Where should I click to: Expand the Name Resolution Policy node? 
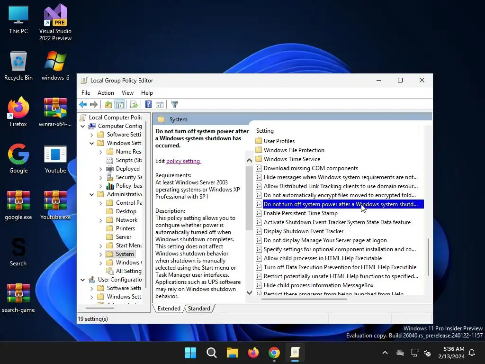[100, 152]
